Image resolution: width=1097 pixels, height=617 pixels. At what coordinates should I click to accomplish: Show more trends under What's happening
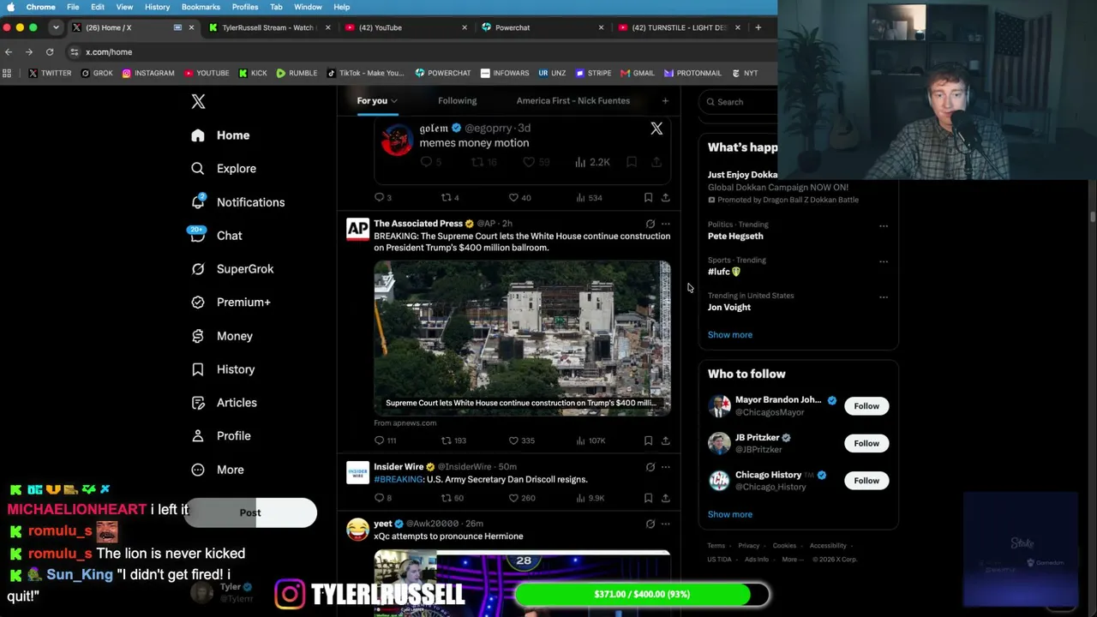click(730, 335)
